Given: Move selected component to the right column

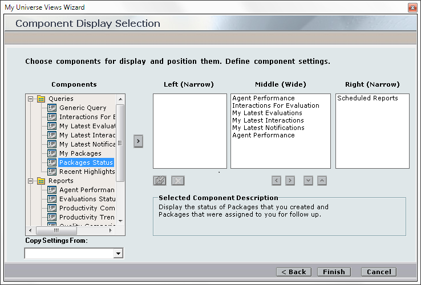Looking at the screenshot, I should (x=290, y=181).
